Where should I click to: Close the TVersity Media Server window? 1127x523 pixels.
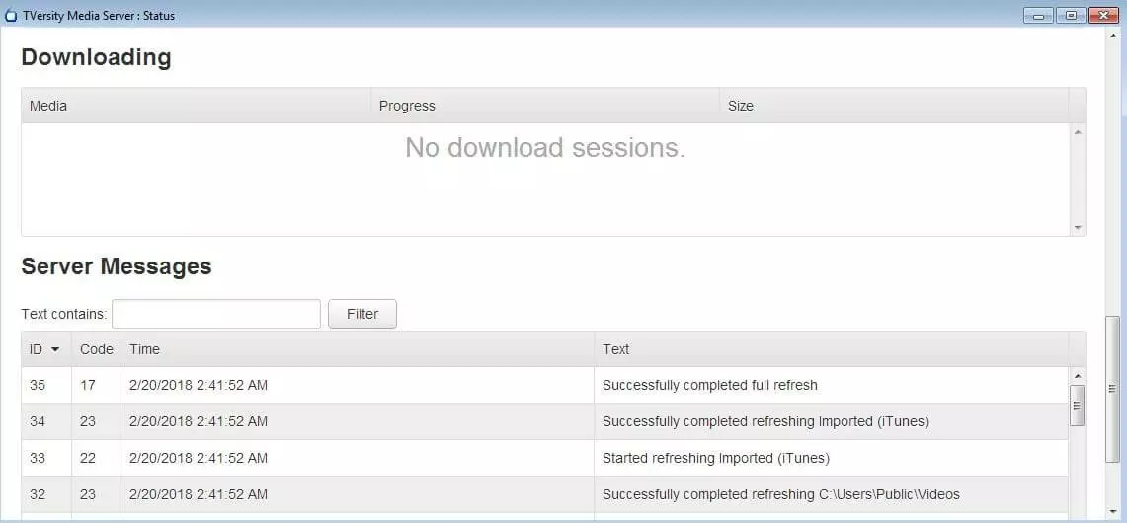(1103, 15)
